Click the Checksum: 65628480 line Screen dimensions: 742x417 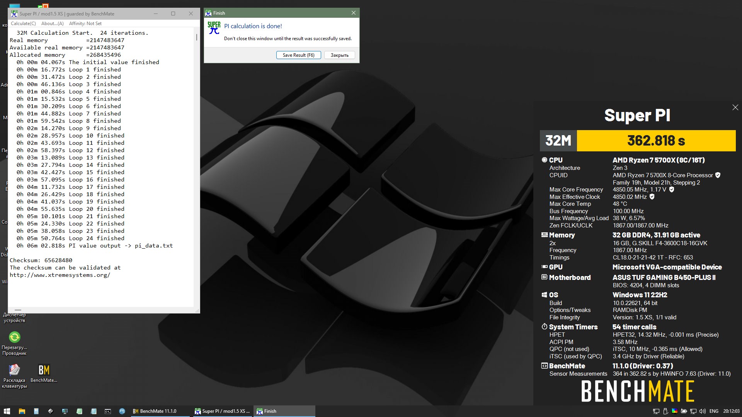(41, 260)
